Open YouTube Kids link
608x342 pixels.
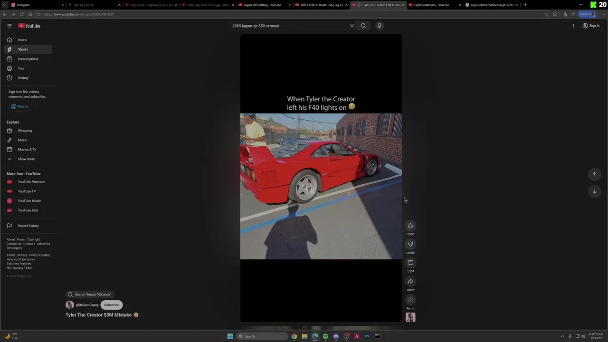point(28,210)
